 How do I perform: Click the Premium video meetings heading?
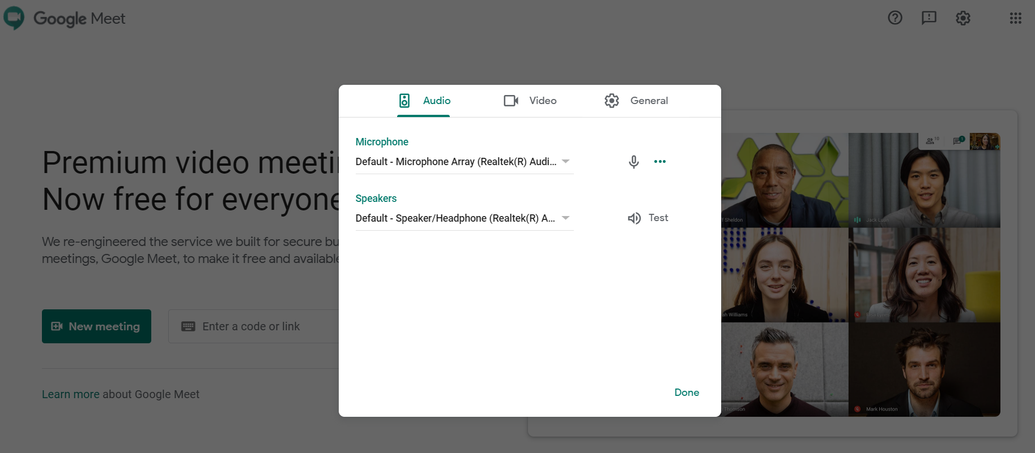point(191,180)
